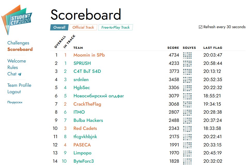Switch to the Free-to-Play Track tab
Screen dimensions: 249x165
point(115,27)
